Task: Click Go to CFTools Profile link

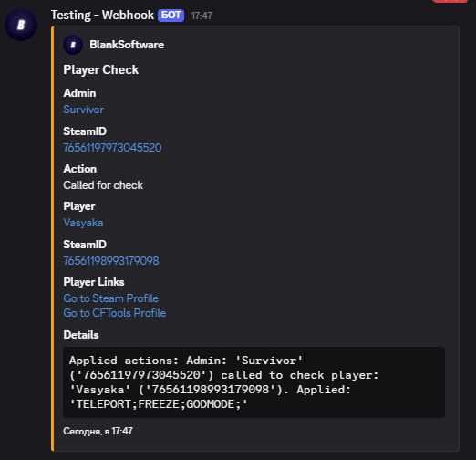Action: tap(115, 313)
